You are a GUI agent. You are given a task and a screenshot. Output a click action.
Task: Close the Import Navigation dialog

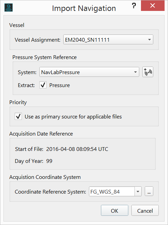click(153, 5)
